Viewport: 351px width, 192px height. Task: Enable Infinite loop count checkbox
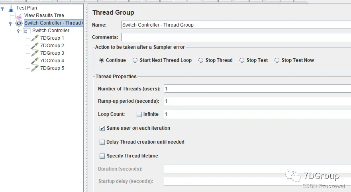click(x=139, y=114)
